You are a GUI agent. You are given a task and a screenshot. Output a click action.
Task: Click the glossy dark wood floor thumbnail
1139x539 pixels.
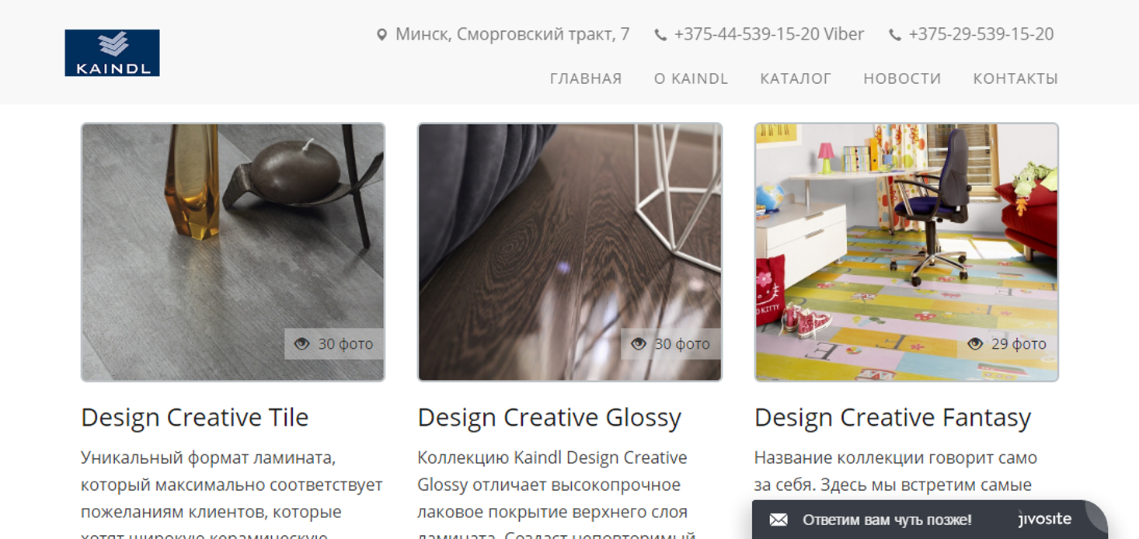(569, 252)
